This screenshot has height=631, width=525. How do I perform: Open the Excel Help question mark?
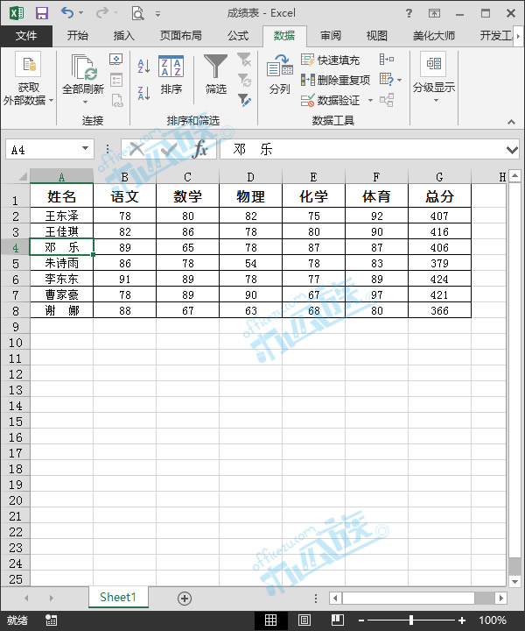point(409,13)
